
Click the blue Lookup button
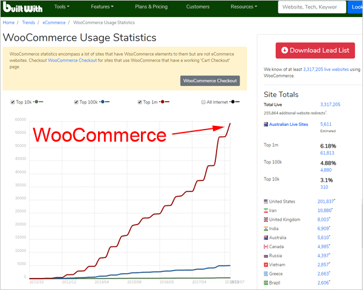pyautogui.click(x=355, y=7)
